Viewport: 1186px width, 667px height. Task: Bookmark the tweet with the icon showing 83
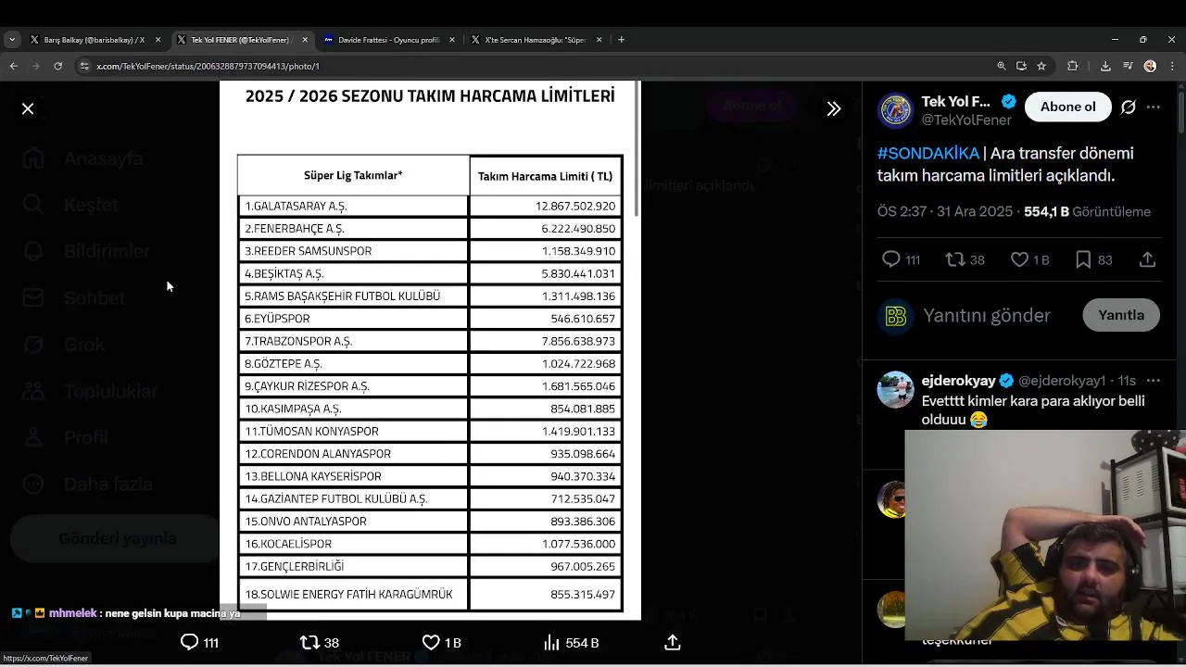click(x=1082, y=259)
